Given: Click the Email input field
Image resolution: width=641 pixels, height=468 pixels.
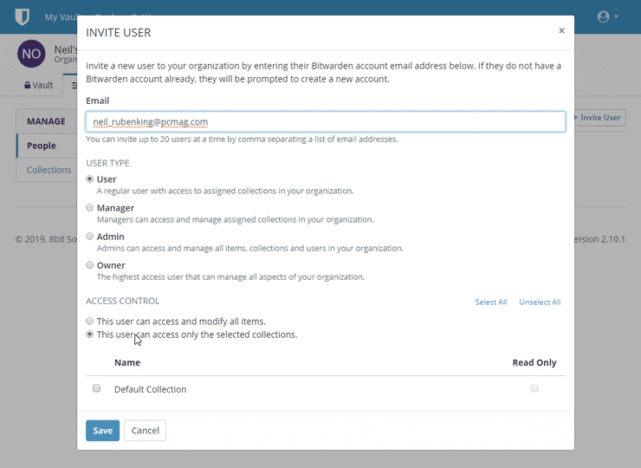Looking at the screenshot, I should click(326, 121).
